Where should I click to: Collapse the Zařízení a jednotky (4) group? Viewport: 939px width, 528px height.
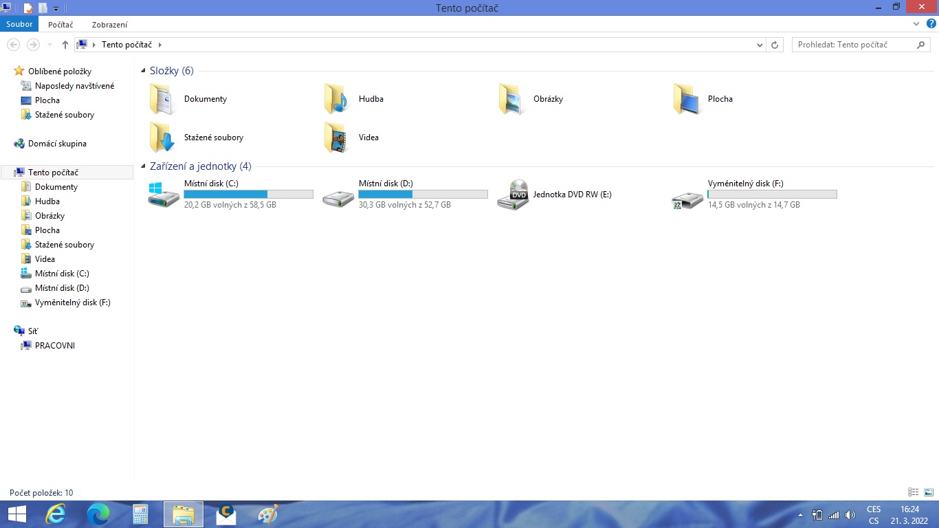(x=143, y=166)
